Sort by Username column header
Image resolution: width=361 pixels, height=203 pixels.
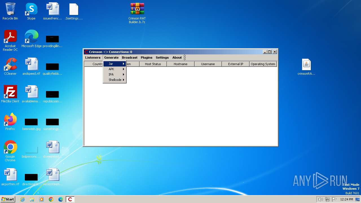(208, 64)
